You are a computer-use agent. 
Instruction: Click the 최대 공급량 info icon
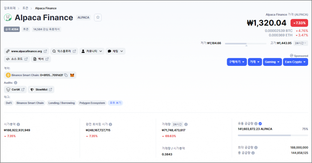[x=256, y=147]
